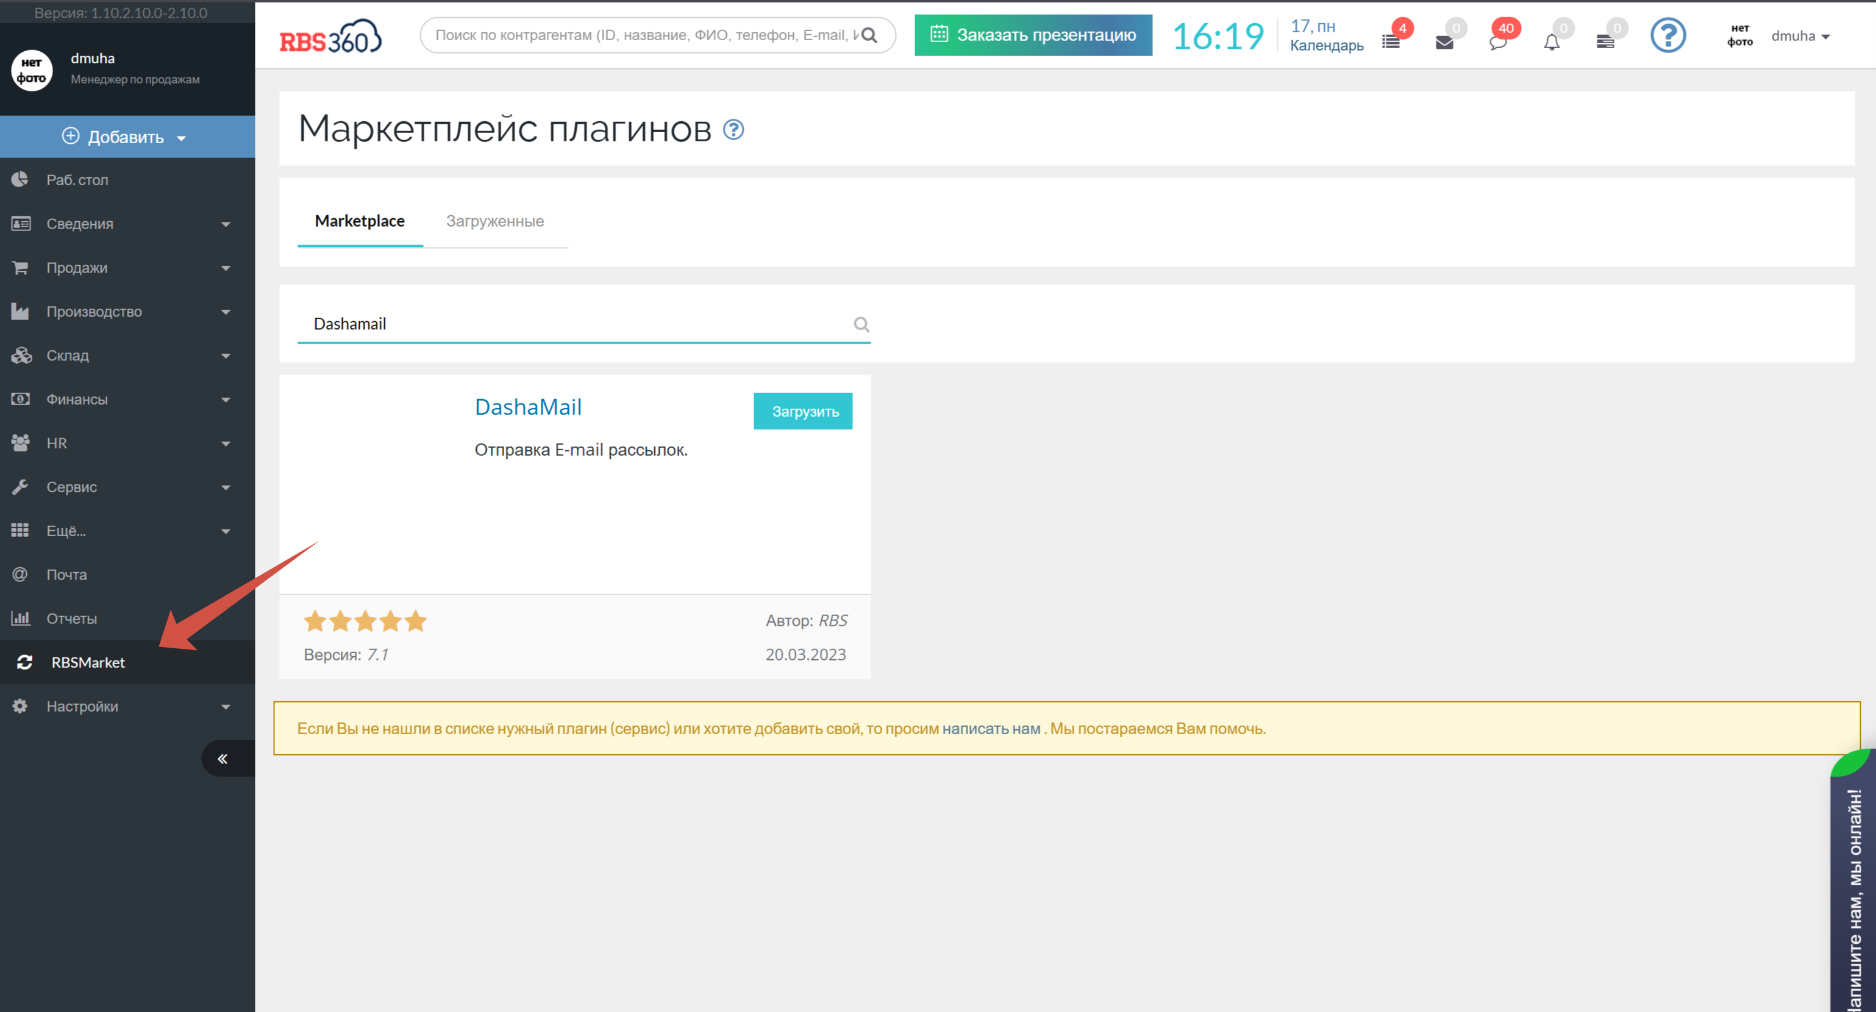Open the chat messages icon with badge 40
Screen dimensions: 1876x1012
(x=1498, y=42)
